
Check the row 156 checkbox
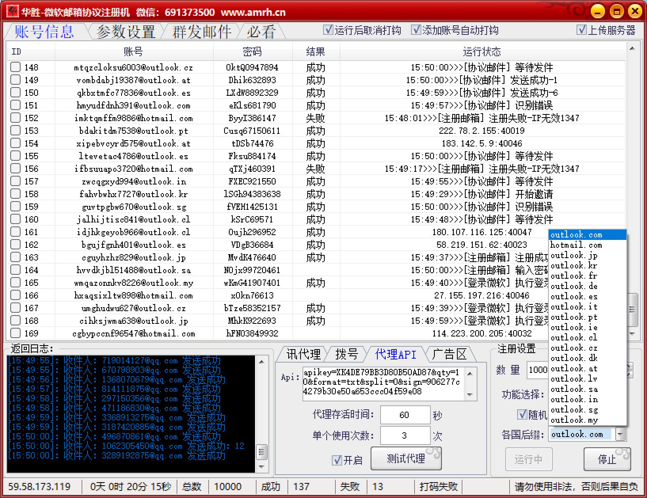pos(15,169)
